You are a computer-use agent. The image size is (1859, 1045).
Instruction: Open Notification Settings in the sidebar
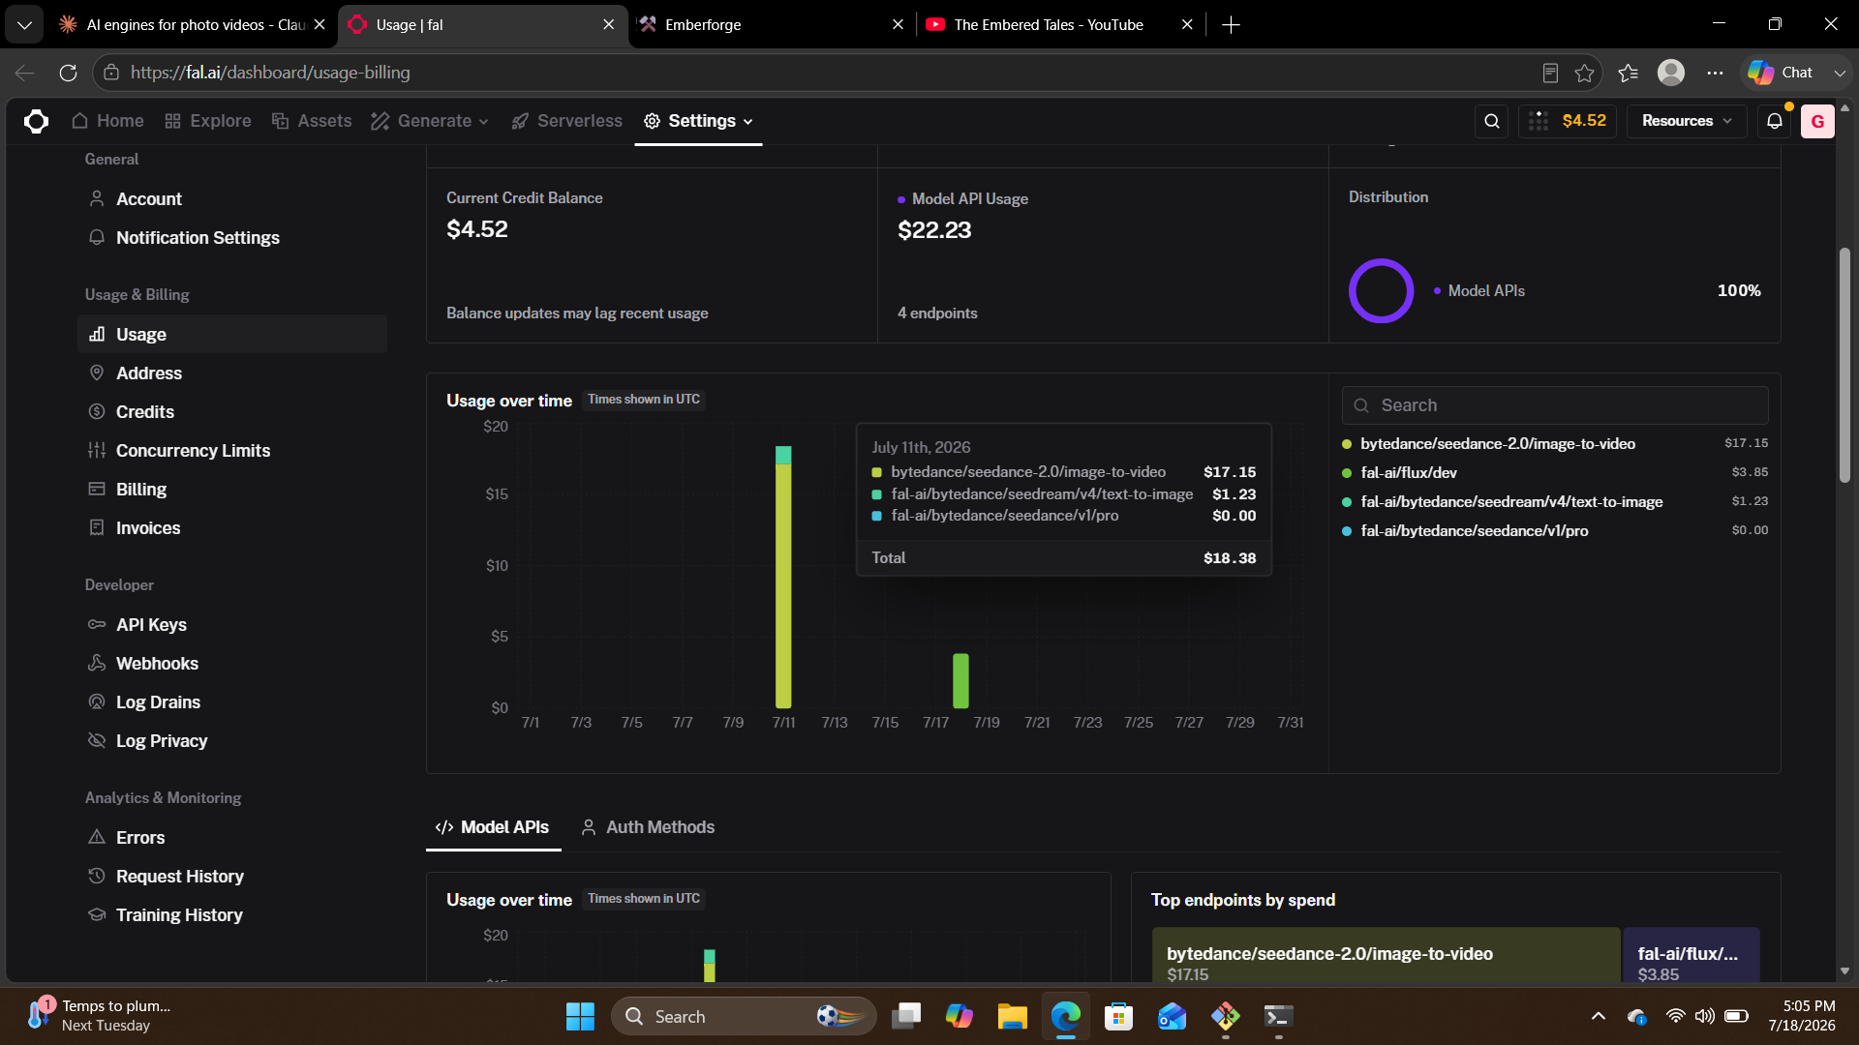tap(232, 237)
